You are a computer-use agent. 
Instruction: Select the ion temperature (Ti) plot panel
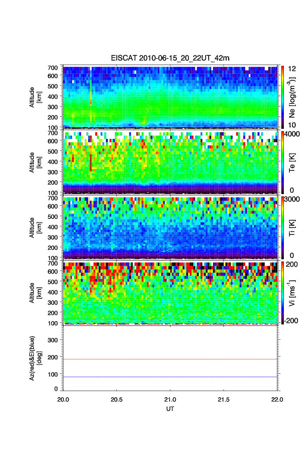170,227
